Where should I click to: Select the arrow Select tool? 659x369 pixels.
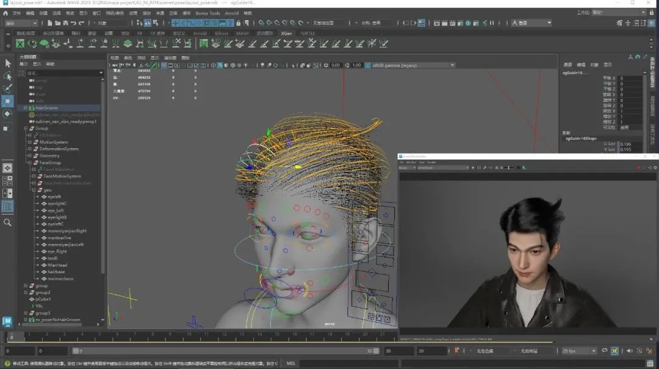8,63
